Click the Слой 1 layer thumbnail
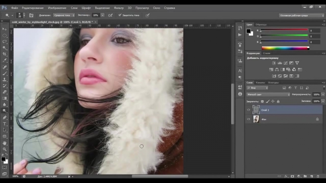The image size is (326, 183). (x=256, y=110)
